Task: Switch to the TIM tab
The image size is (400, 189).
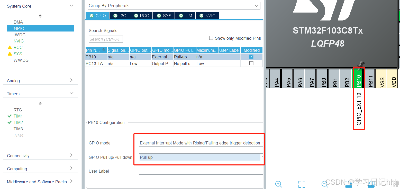Action: pyautogui.click(x=185, y=16)
